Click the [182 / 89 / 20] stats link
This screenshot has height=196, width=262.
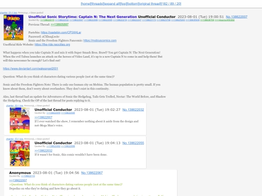171,4
